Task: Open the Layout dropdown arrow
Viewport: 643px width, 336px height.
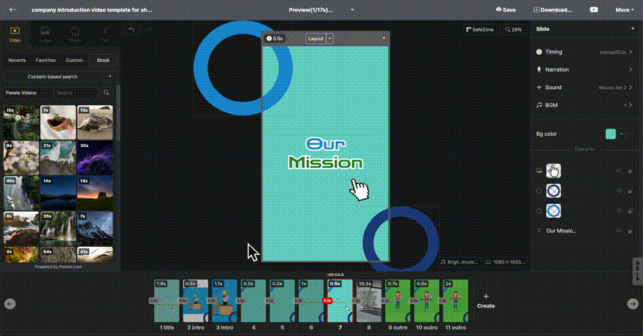Action: point(330,39)
